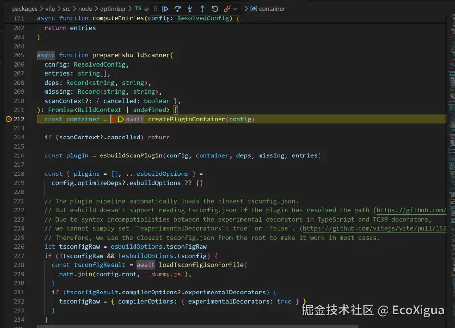Open the node breadcrumb segment
Screen dimensions: 455x328
click(x=85, y=9)
